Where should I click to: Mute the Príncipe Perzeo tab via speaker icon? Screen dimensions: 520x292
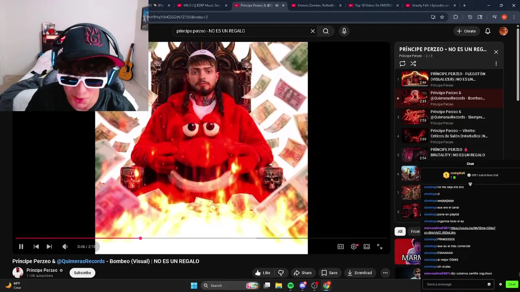277,5
